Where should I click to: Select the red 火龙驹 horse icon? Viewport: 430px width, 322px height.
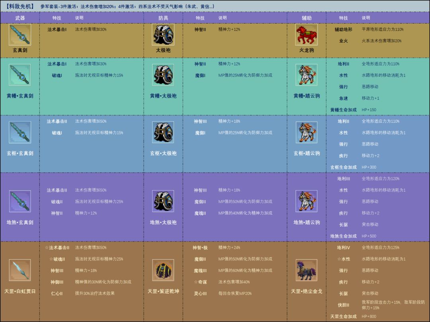(307, 35)
